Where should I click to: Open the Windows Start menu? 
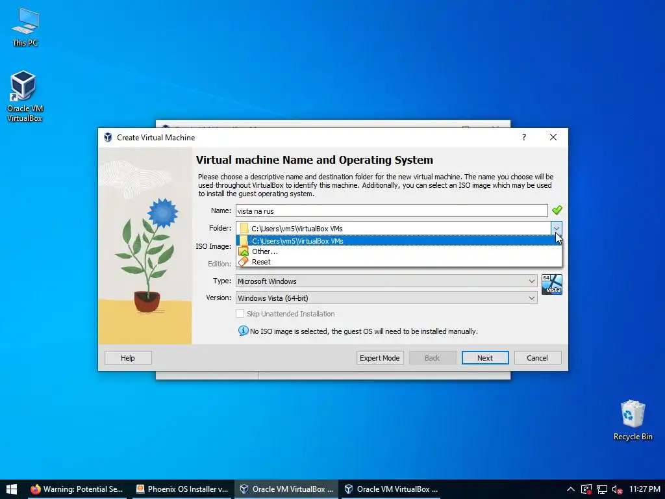click(x=12, y=489)
